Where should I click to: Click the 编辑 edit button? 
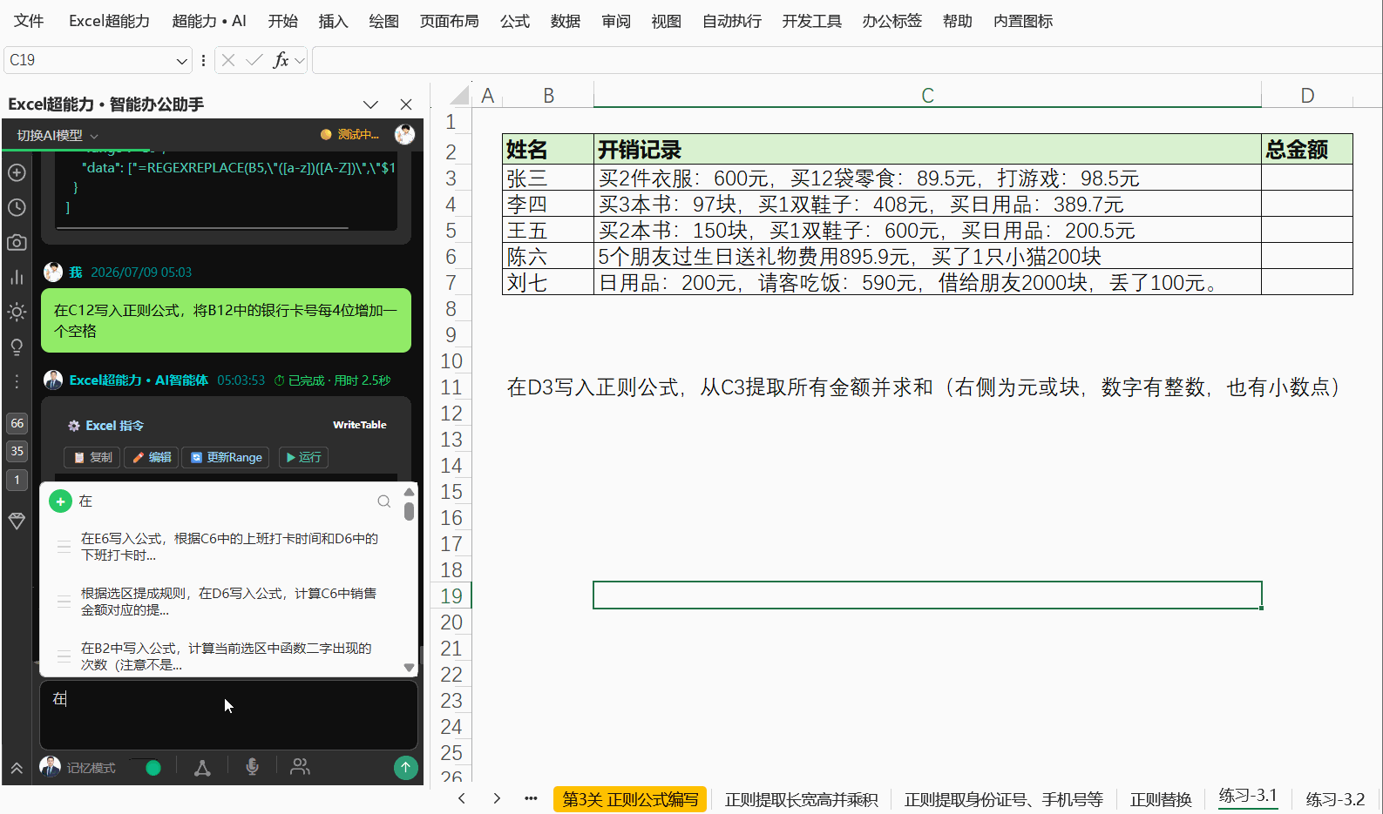(152, 457)
